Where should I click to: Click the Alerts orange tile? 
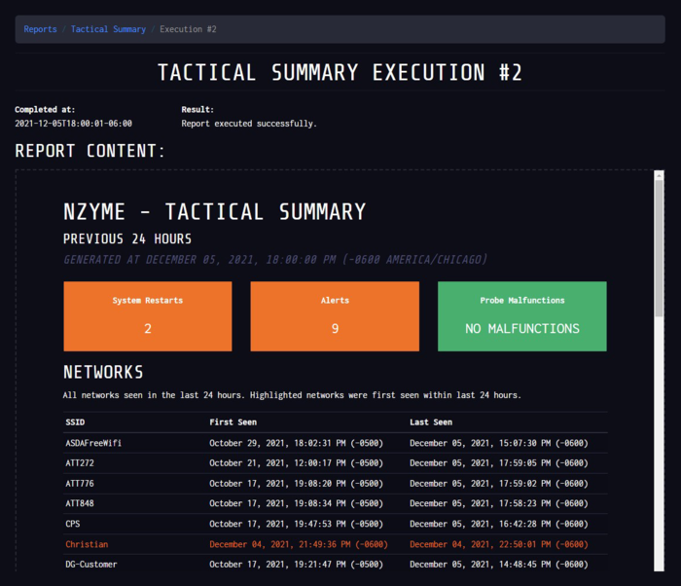click(x=335, y=316)
